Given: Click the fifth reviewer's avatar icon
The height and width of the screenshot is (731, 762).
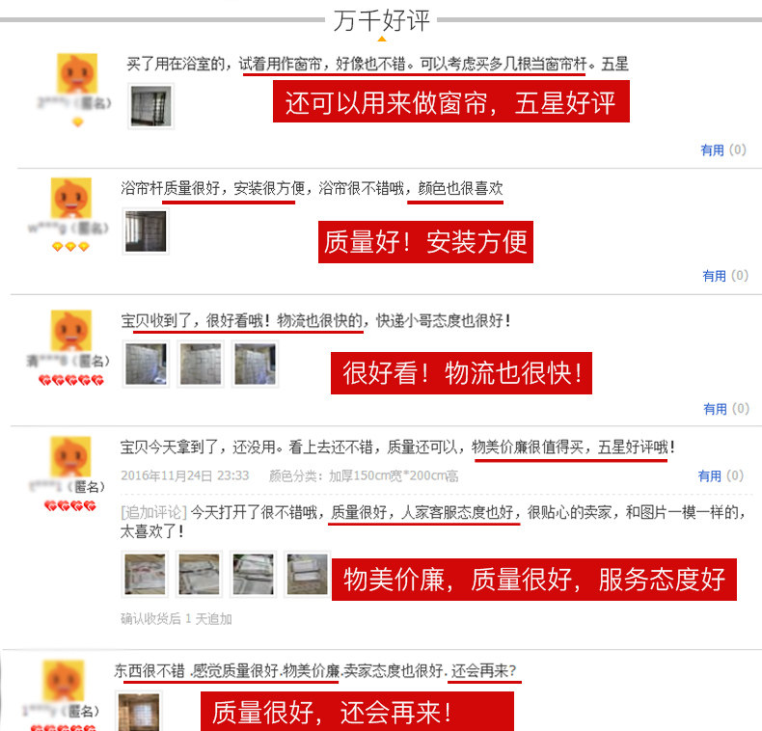Looking at the screenshot, I should pyautogui.click(x=64, y=681).
